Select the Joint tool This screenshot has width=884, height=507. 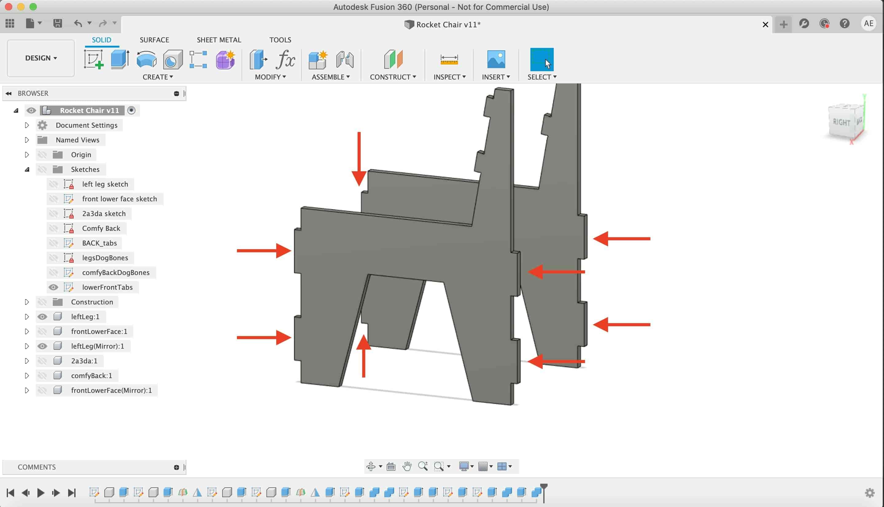tap(345, 59)
